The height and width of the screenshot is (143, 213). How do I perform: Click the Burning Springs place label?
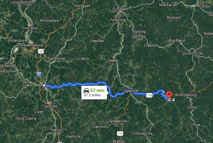click(139, 34)
